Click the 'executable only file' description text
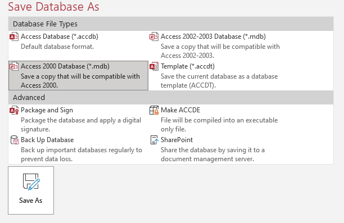Image resolution: width=344 pixels, height=223 pixels. tap(219, 125)
